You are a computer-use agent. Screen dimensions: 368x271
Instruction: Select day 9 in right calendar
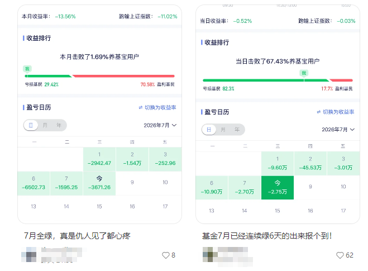(310, 187)
